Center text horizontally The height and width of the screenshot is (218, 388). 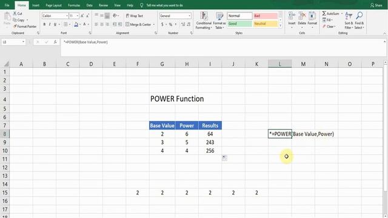(x=102, y=24)
